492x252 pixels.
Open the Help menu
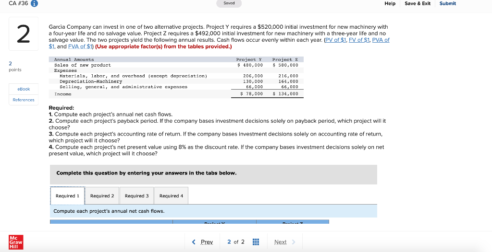point(390,3)
